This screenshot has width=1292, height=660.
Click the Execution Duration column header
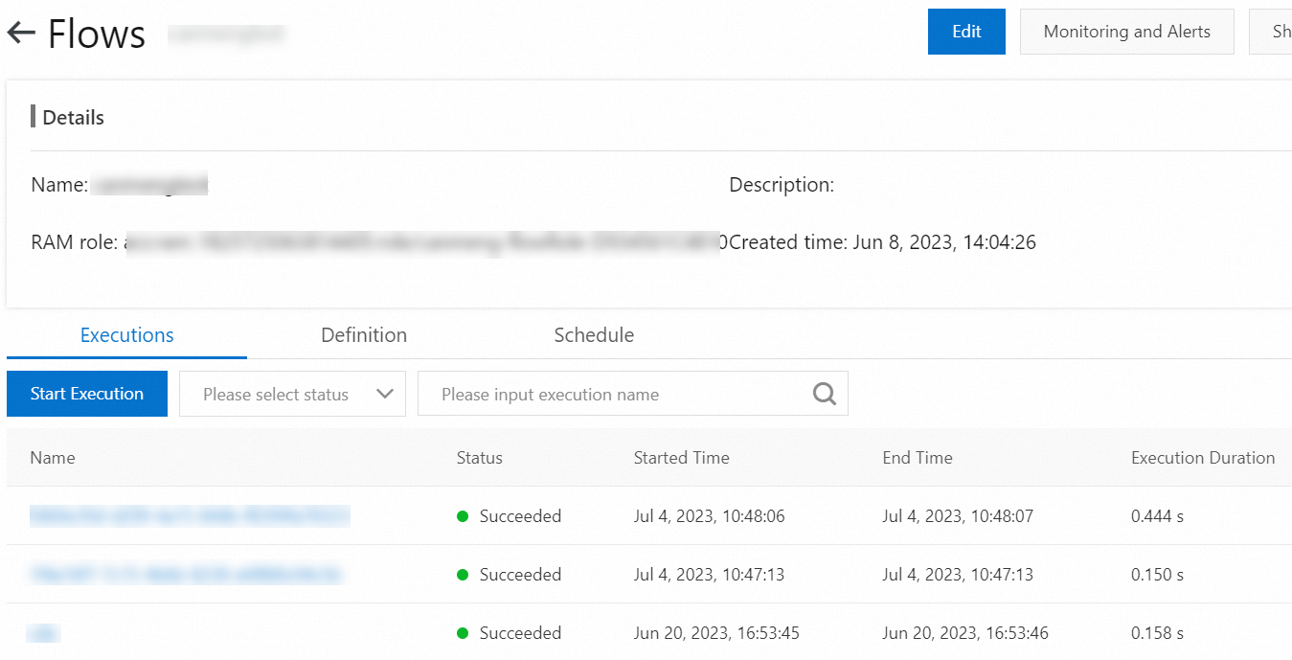pyautogui.click(x=1202, y=457)
